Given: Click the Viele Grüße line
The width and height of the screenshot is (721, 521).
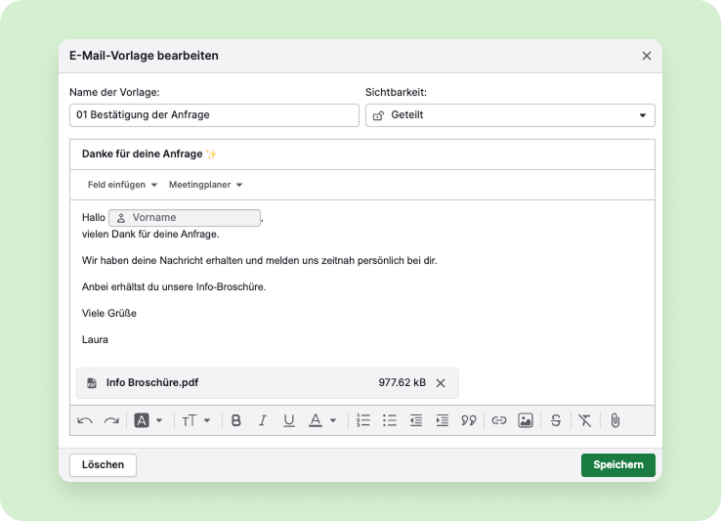Looking at the screenshot, I should pyautogui.click(x=109, y=313).
